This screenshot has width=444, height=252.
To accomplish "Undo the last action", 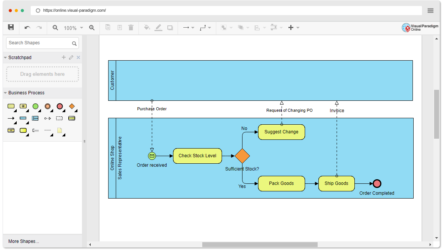I will (x=27, y=28).
